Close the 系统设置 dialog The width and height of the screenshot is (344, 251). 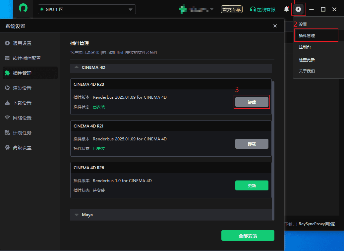point(275,26)
